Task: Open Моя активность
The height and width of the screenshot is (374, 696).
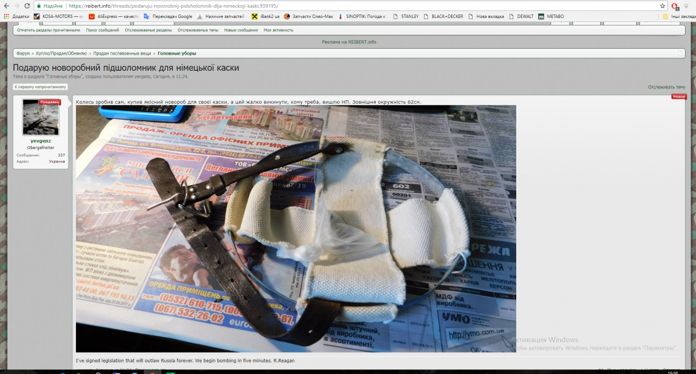Action: 278,30
